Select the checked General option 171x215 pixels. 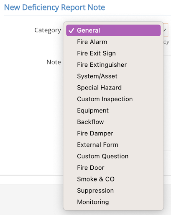(113, 30)
